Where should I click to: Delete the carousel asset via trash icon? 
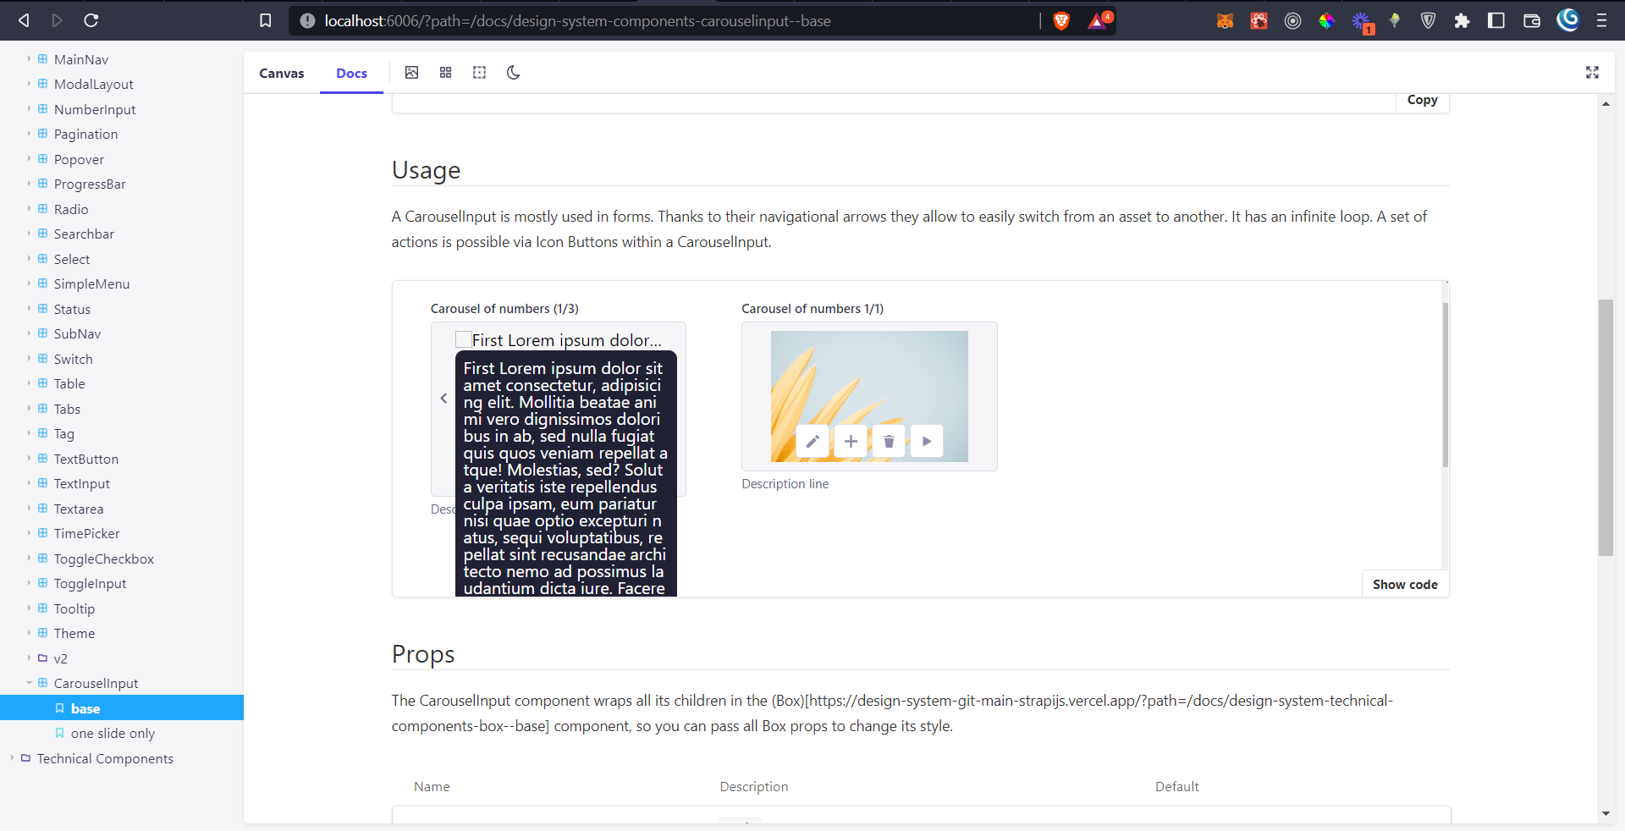(888, 441)
